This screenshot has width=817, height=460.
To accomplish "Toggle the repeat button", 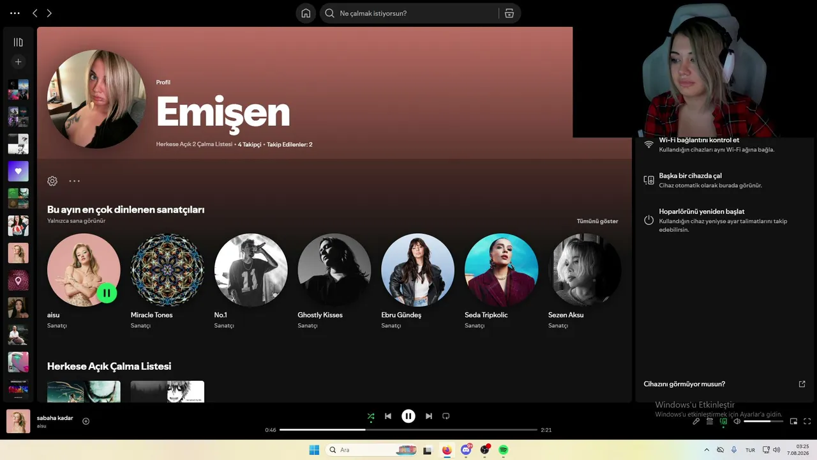I will [x=446, y=417].
